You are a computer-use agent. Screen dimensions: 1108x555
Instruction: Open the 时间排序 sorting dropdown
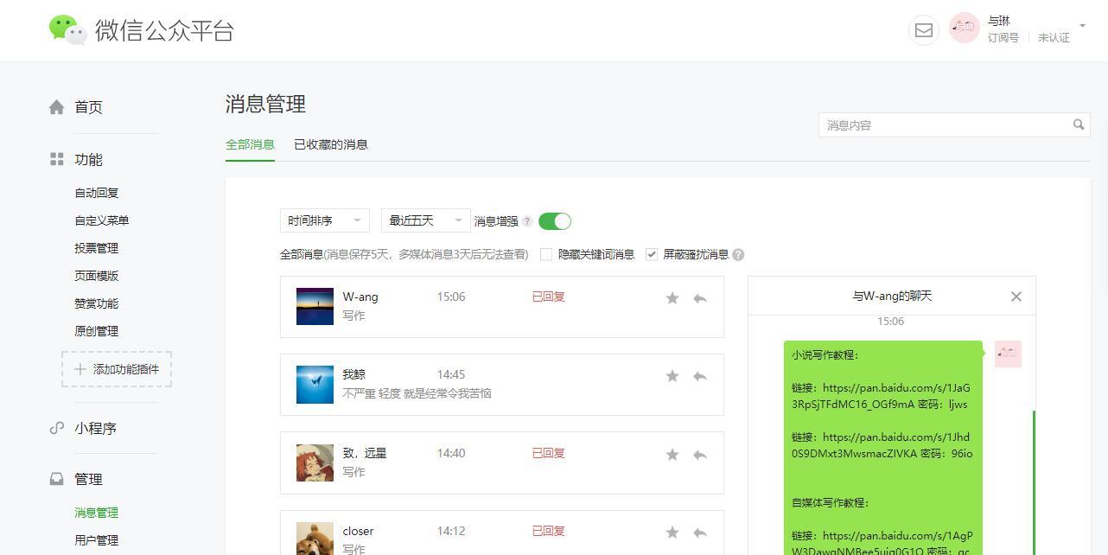pyautogui.click(x=324, y=220)
